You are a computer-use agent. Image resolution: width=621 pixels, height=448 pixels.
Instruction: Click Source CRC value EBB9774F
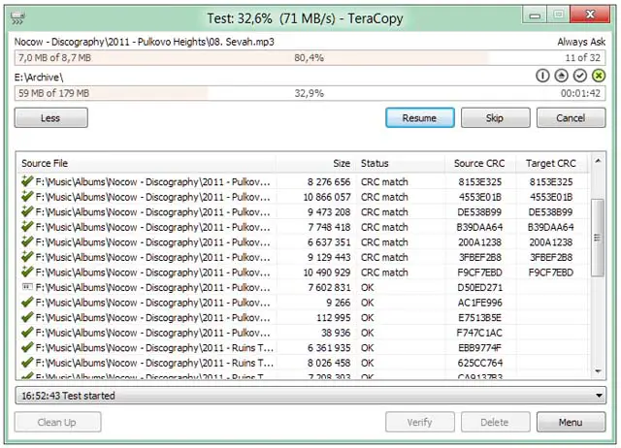tap(479, 347)
